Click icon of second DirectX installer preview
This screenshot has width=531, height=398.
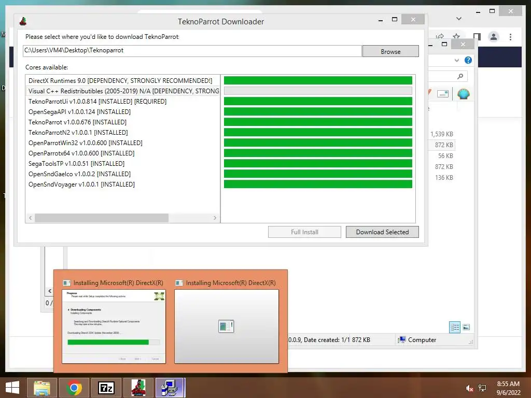coord(179,283)
